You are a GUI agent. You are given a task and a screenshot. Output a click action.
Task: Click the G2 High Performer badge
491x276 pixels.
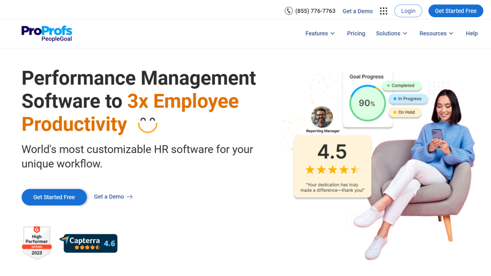[37, 243]
